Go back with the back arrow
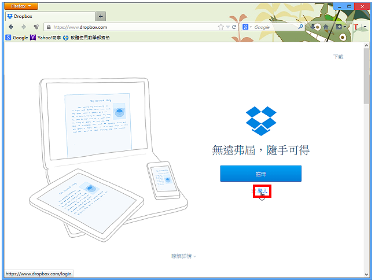This screenshot has height=280, width=375. 11,27
